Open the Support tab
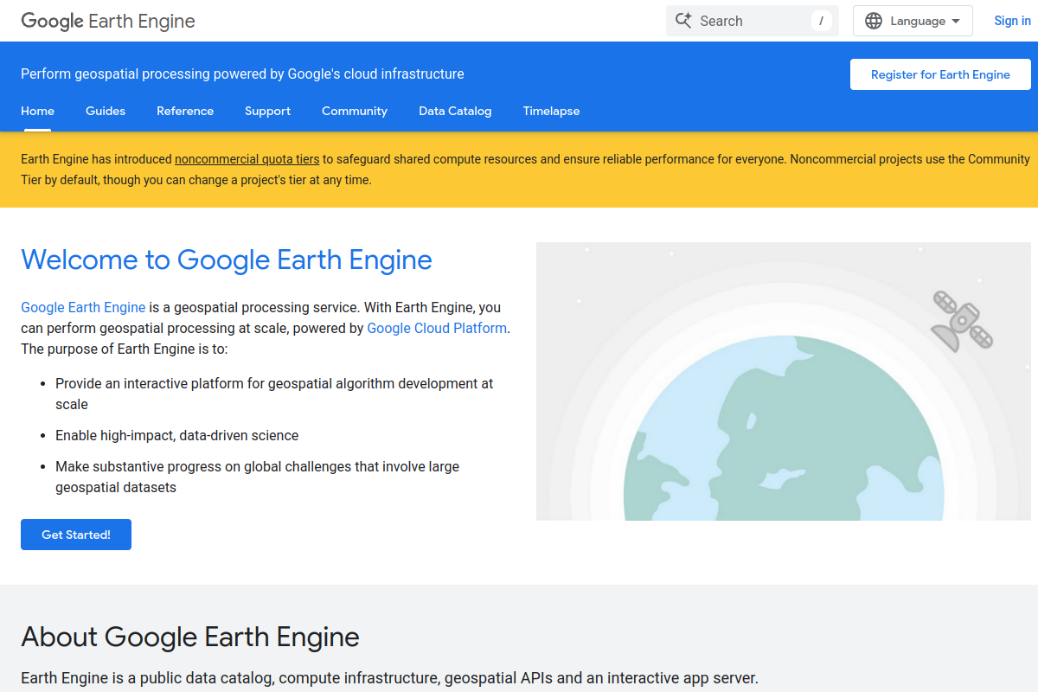 click(267, 111)
